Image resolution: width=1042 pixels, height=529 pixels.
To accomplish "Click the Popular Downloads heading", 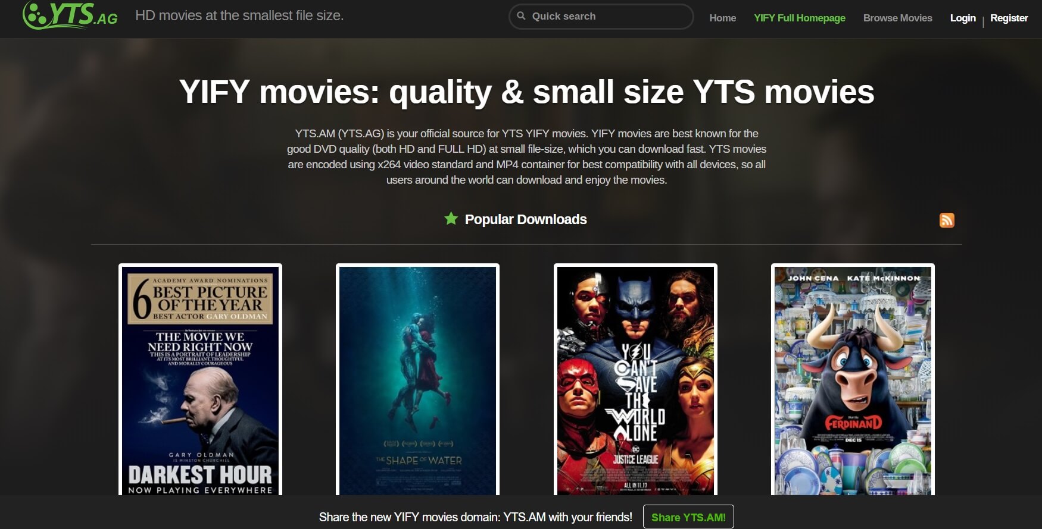I will pyautogui.click(x=526, y=219).
